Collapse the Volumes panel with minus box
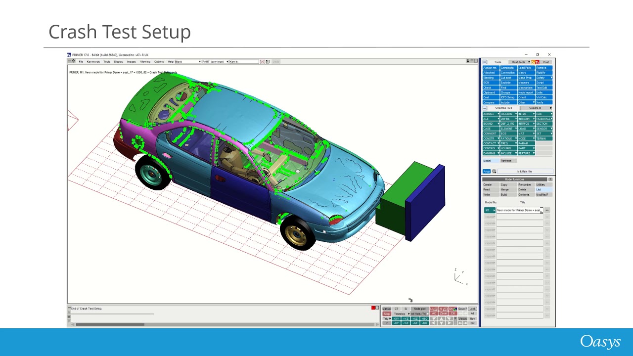The width and height of the screenshot is (633, 356). 485,108
